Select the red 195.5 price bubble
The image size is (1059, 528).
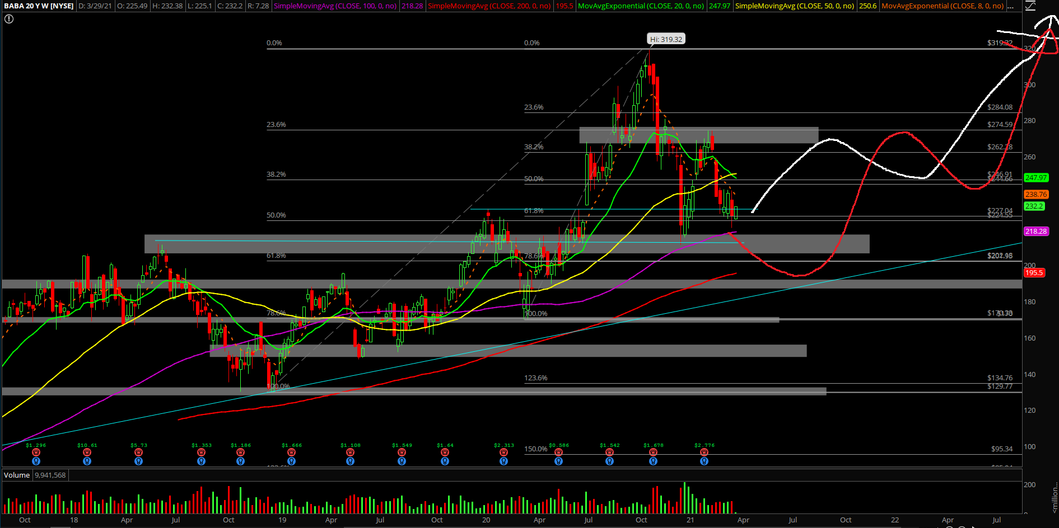click(1034, 273)
